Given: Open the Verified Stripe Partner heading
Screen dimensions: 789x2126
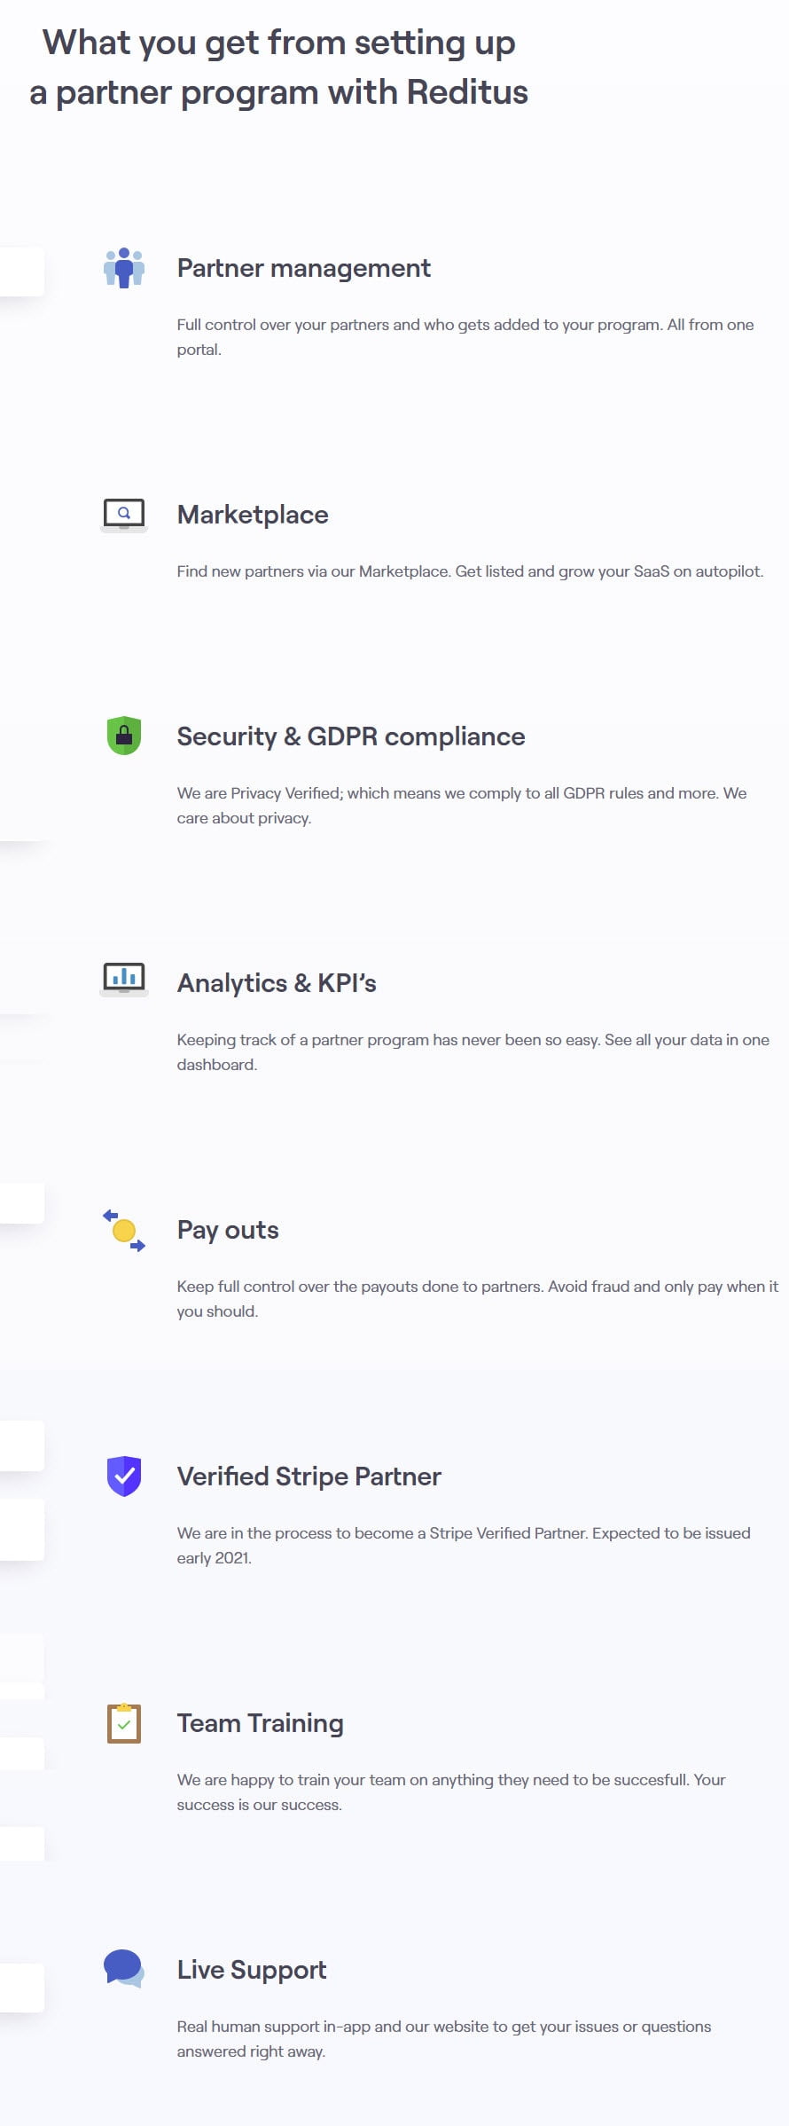Looking at the screenshot, I should coord(309,1476).
